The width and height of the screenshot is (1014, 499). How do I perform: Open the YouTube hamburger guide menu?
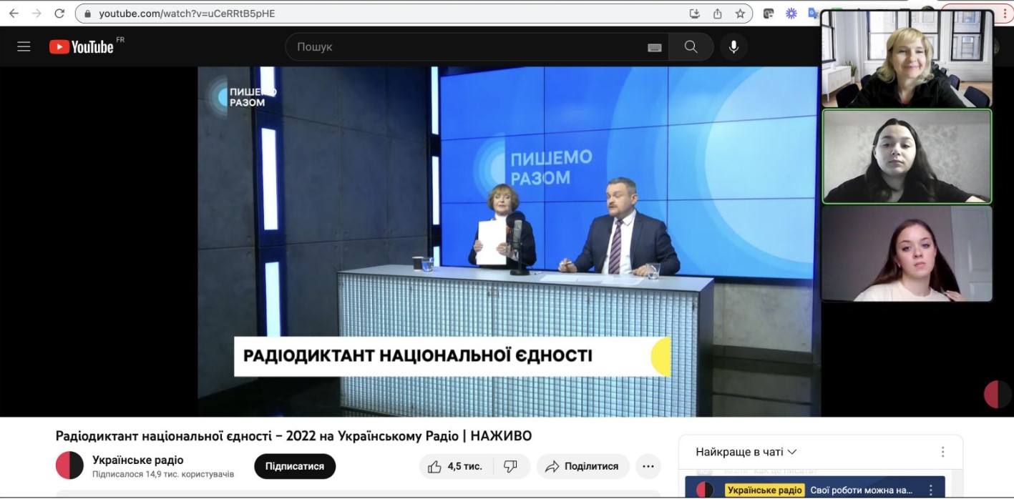[x=24, y=46]
